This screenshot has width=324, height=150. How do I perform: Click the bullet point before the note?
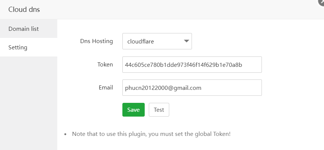click(65, 134)
